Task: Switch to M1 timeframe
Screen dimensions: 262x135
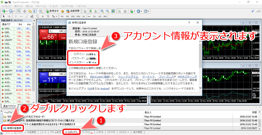Action: click(62, 16)
